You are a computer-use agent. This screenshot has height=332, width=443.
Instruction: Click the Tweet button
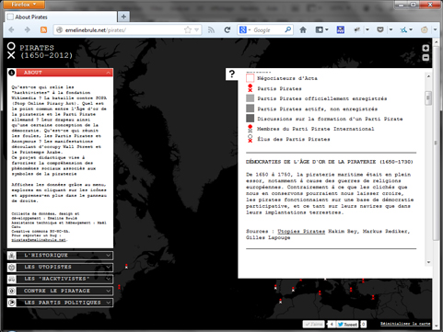pos(347,324)
